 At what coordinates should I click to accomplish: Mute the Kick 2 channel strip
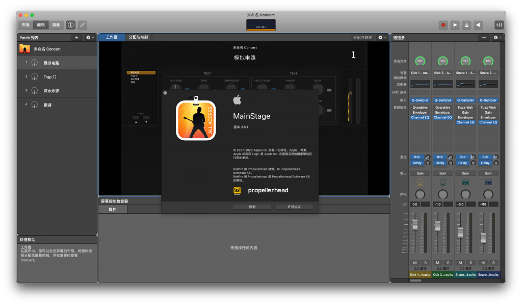coord(437,263)
